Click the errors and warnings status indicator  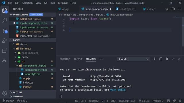point(22,101)
